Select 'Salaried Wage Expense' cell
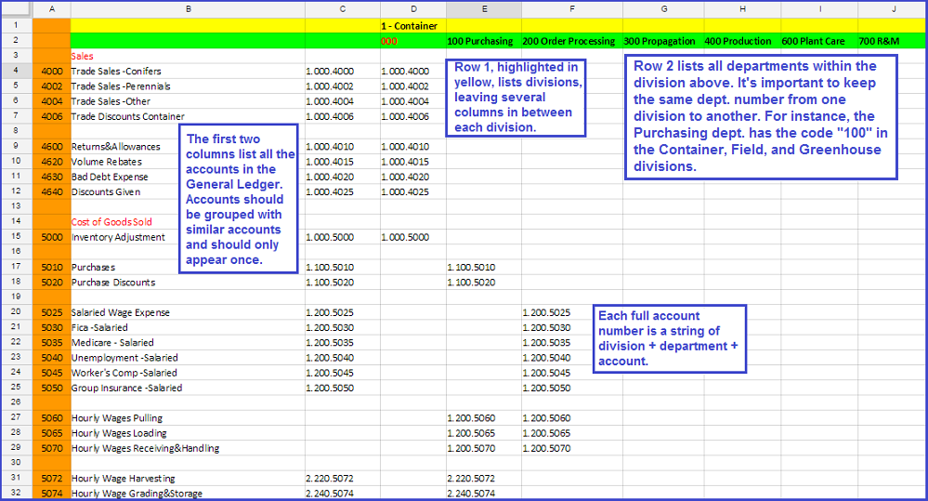Viewport: 928px width, 501px height. coord(188,312)
